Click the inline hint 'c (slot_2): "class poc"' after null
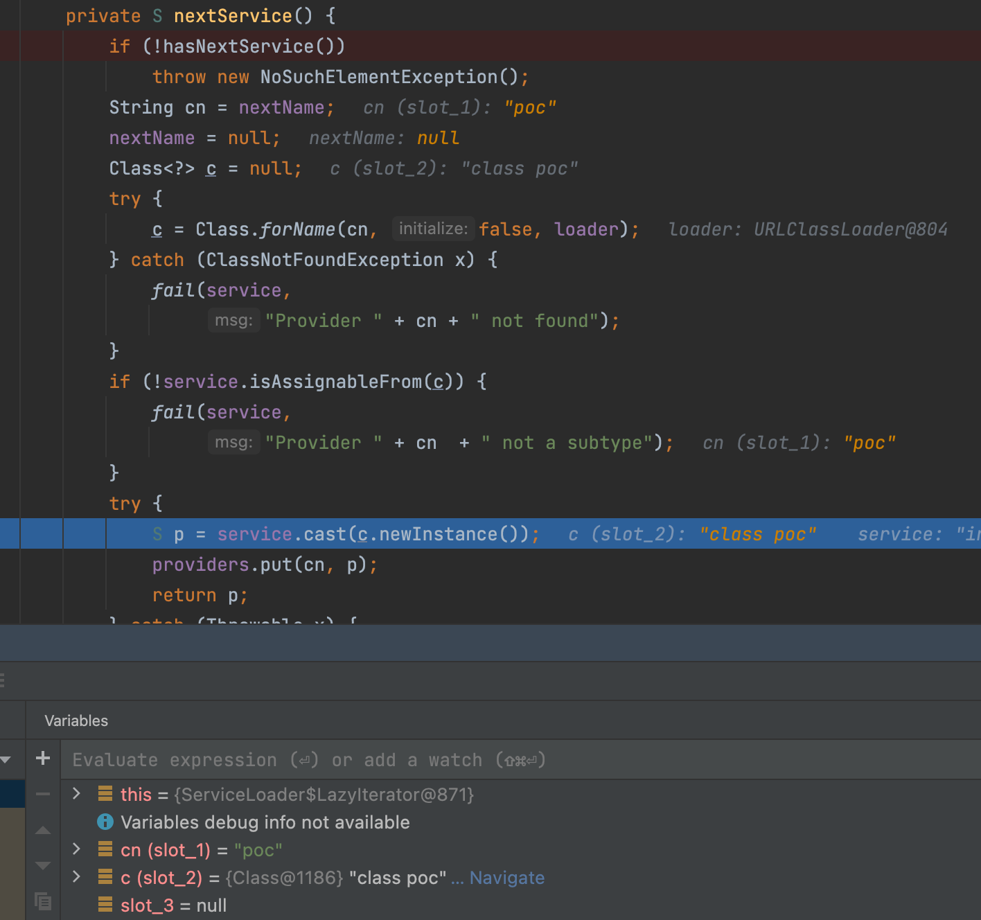 click(x=454, y=168)
